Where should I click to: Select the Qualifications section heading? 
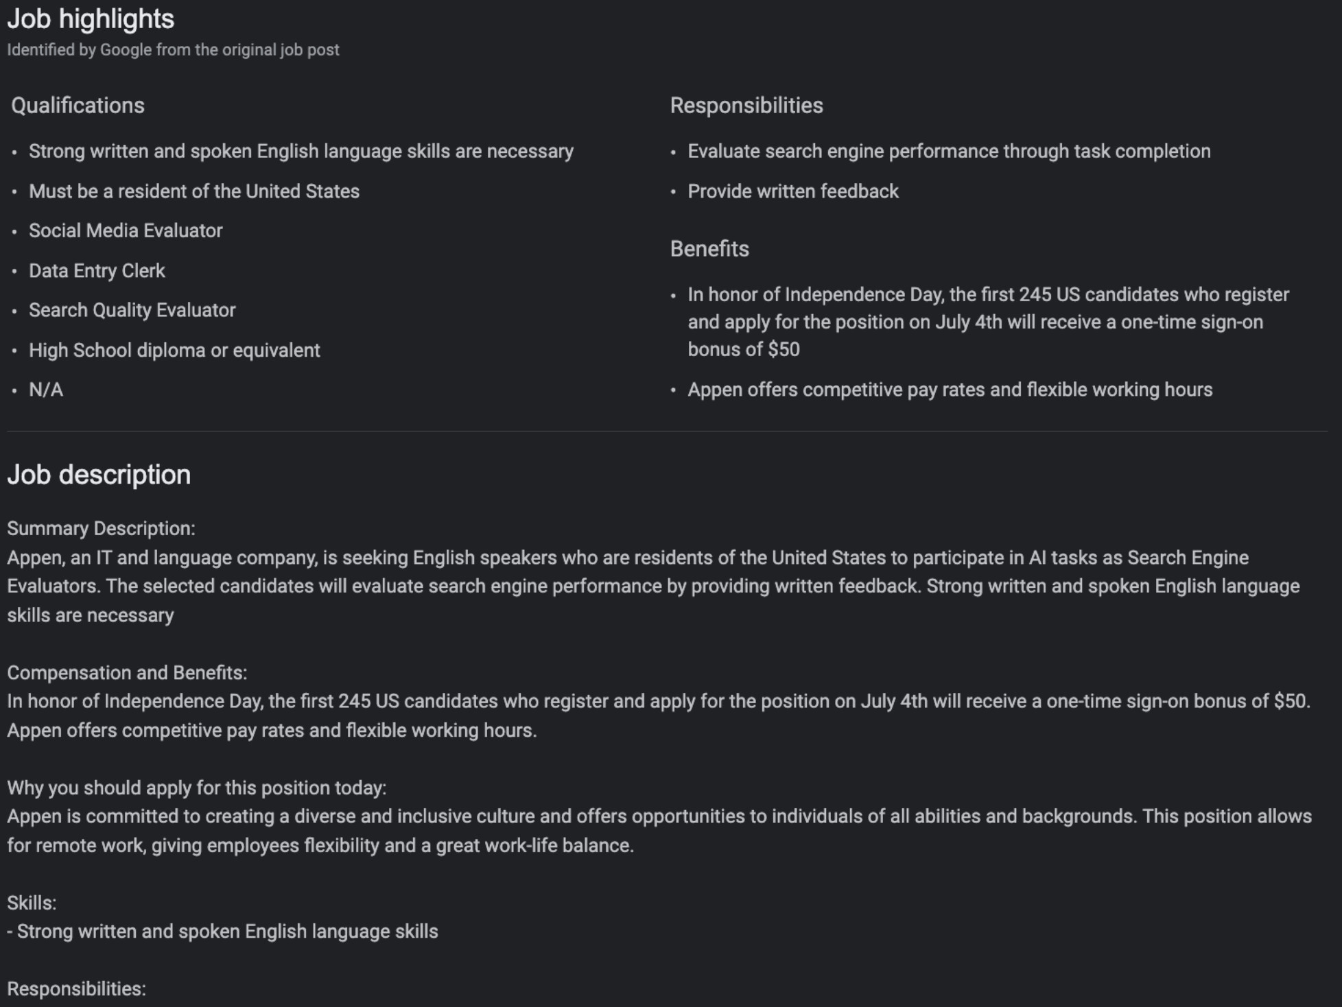coord(78,106)
